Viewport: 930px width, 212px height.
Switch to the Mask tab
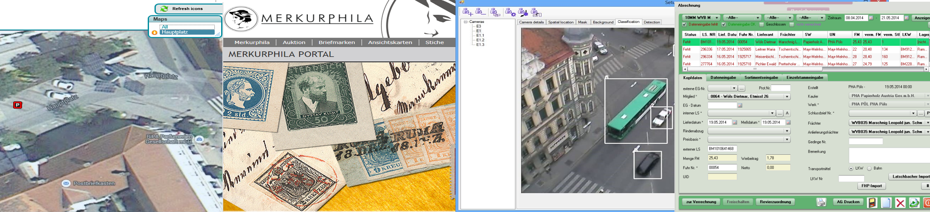pyautogui.click(x=583, y=22)
